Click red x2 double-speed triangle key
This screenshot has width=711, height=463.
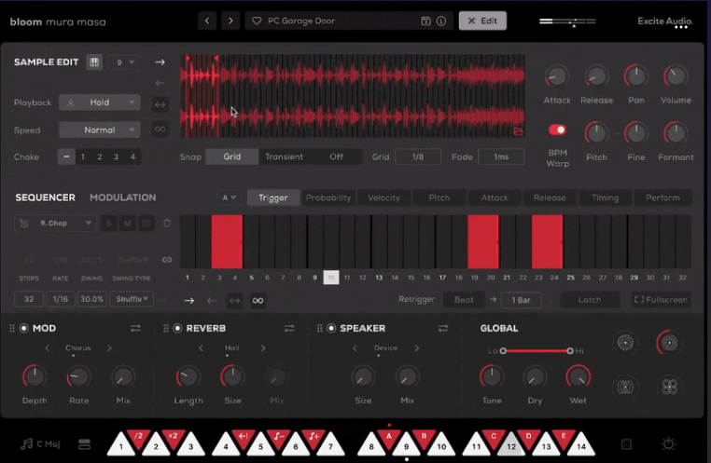pos(174,438)
